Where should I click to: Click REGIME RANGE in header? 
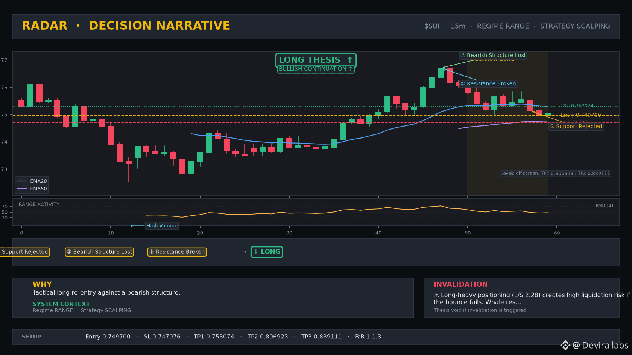[503, 26]
